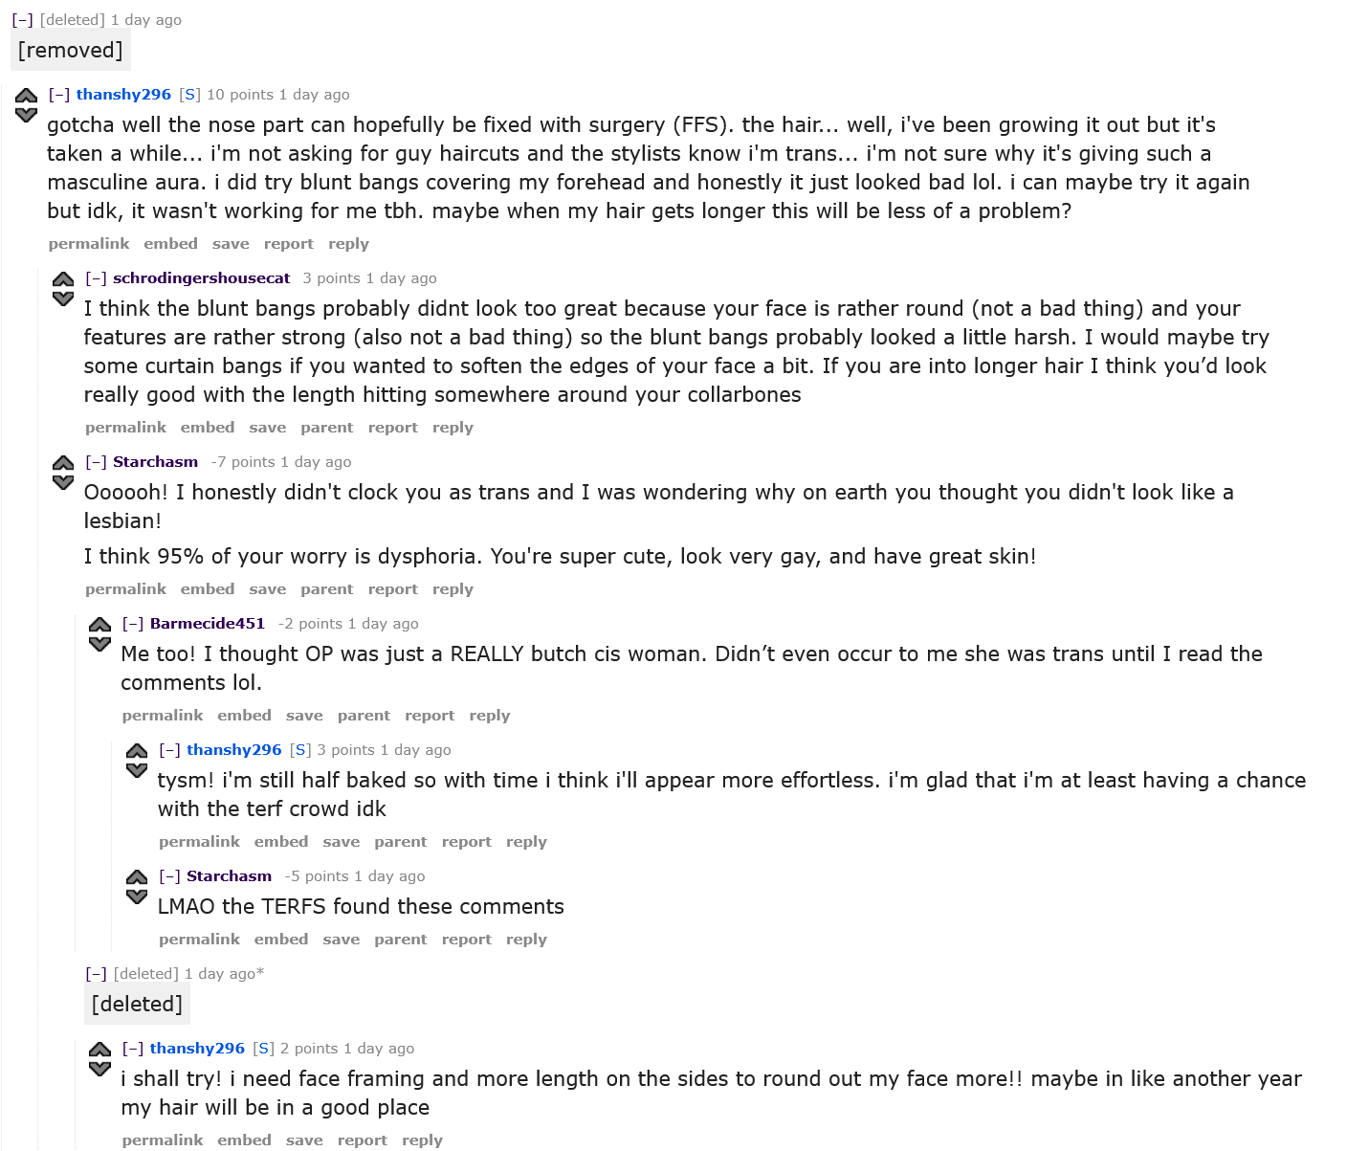Downvote Starchasm's 'didn't clock you' comment
Screen dimensions: 1347x1151
tap(63, 482)
